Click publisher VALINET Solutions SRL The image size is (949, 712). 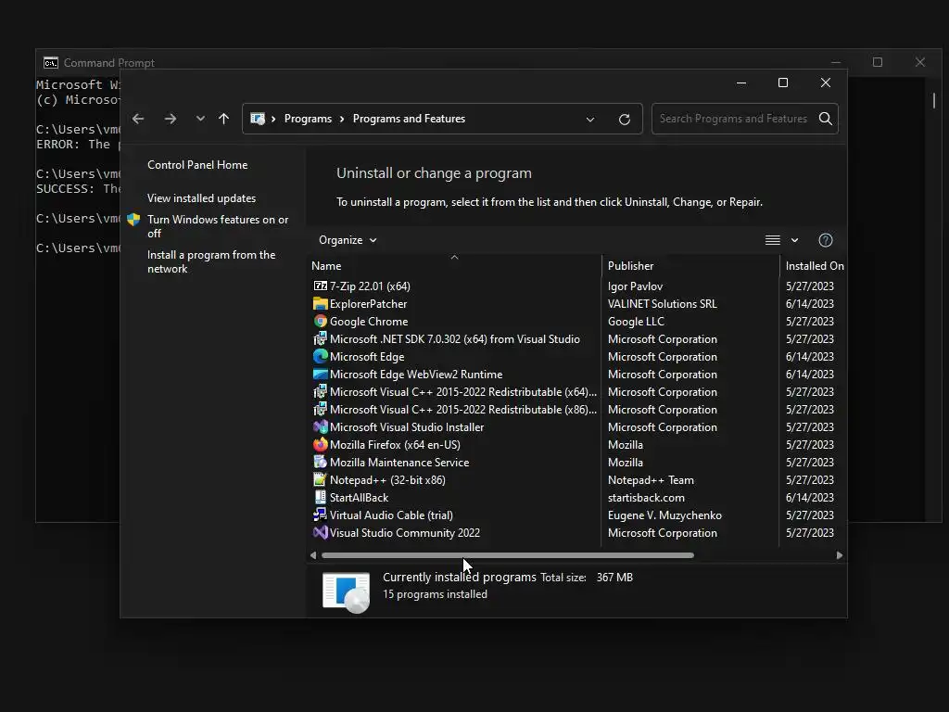pyautogui.click(x=662, y=303)
